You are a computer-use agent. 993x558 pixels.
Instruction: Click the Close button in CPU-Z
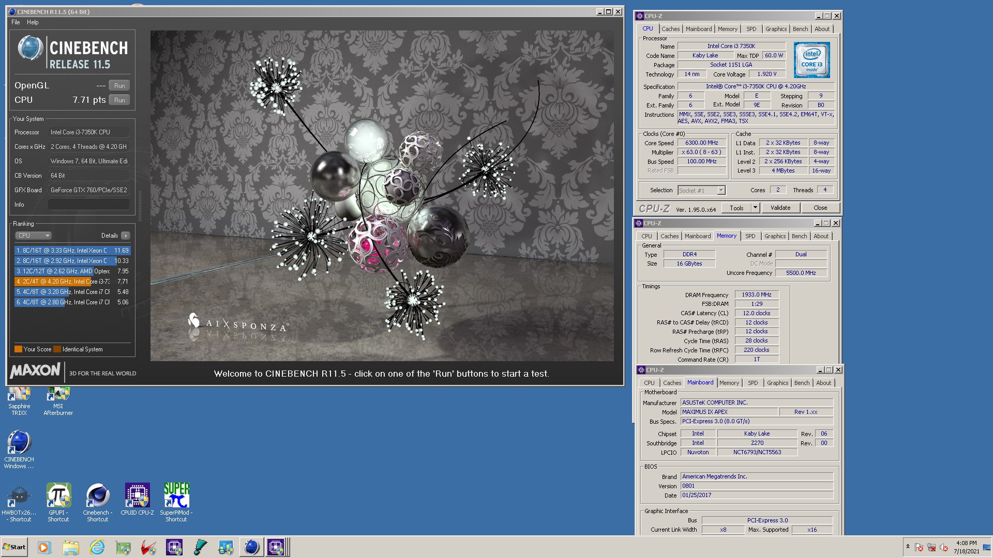click(820, 208)
